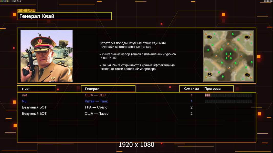The image size is (273, 153).
Task: Select start position 2 on minimap
Action: click(x=209, y=74)
